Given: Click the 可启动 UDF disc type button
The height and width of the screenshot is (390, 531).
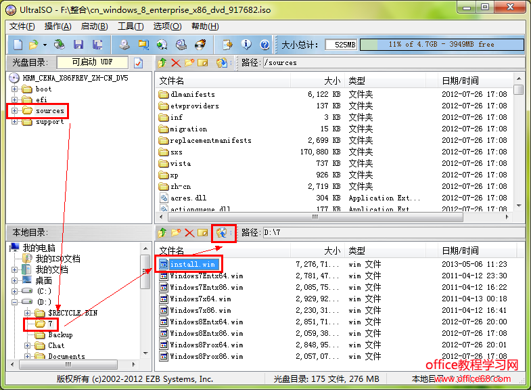Looking at the screenshot, I should 93,62.
